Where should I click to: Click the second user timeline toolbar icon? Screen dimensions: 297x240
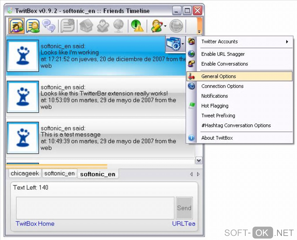coord(33,26)
